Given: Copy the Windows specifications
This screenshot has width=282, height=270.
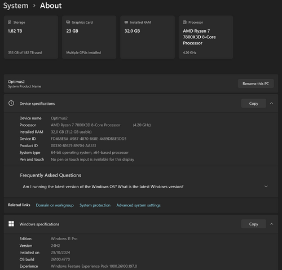Looking at the screenshot, I should click(254, 224).
